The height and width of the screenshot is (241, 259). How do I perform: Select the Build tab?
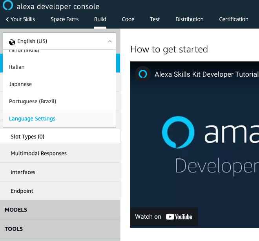click(100, 19)
